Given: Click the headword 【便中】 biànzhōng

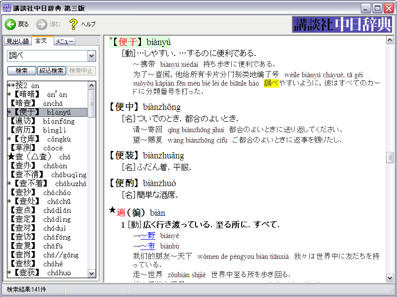Looking at the screenshot, I should tap(144, 107).
